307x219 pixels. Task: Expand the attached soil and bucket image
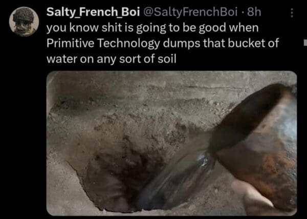click(171, 143)
